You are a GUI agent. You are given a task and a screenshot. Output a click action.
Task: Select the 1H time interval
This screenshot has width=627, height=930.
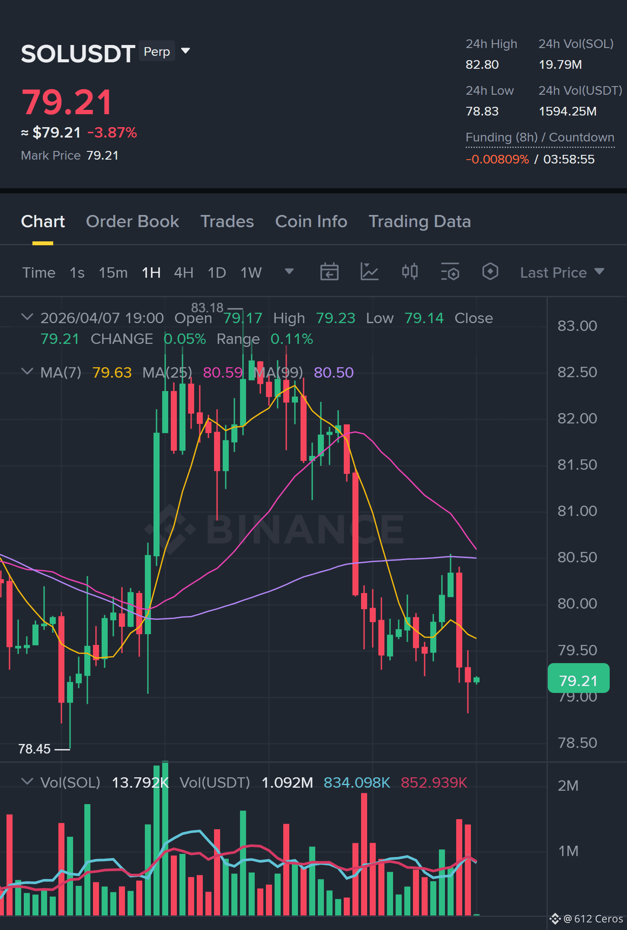151,273
